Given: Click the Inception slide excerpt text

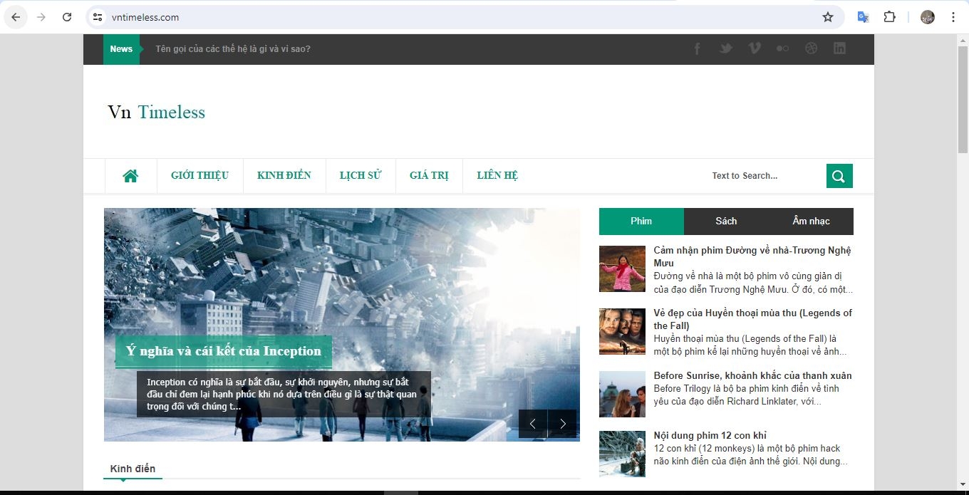Looking at the screenshot, I should pyautogui.click(x=284, y=394).
